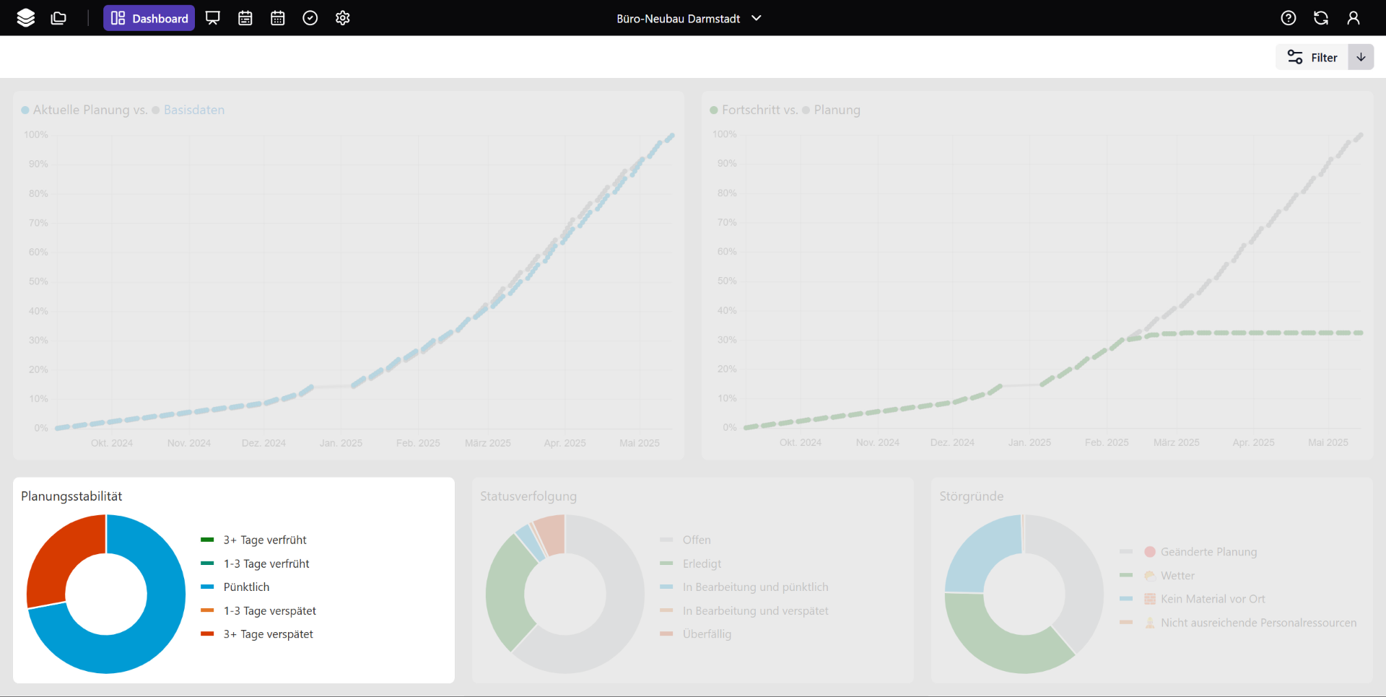Open the settings gear

[343, 18]
